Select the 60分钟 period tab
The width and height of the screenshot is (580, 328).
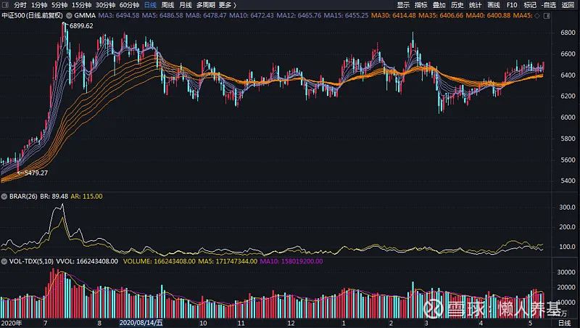click(x=129, y=5)
